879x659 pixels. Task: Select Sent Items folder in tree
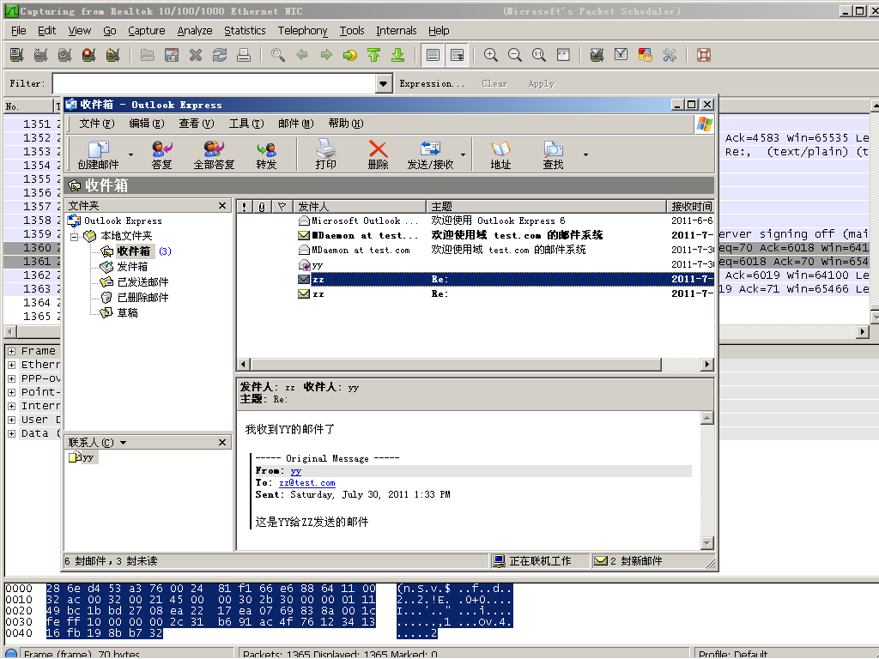(135, 281)
